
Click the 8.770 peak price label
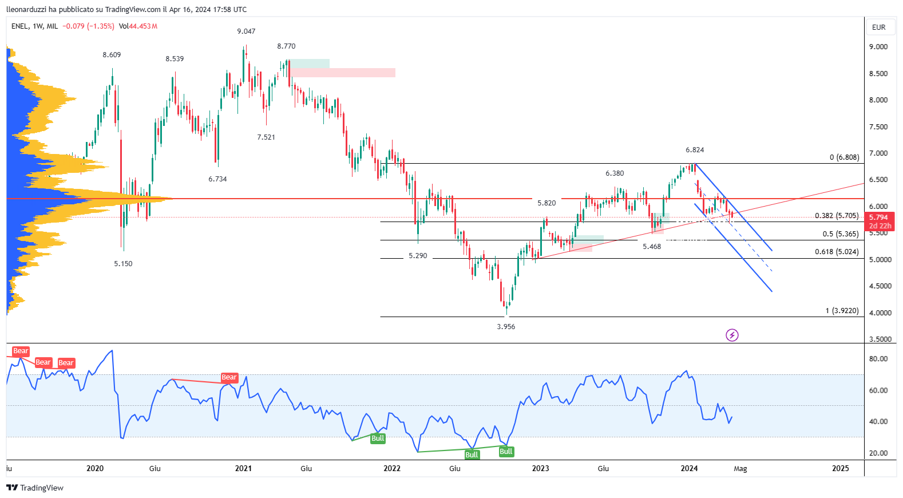(x=286, y=46)
